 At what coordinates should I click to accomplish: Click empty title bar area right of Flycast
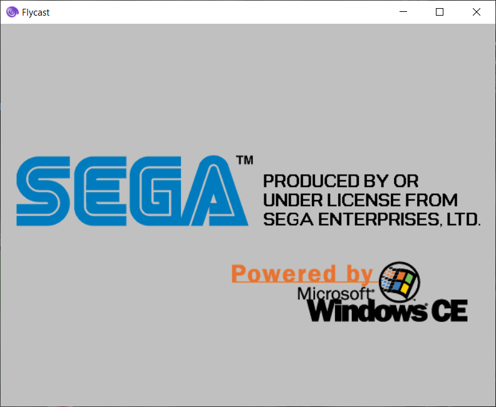[219, 12]
